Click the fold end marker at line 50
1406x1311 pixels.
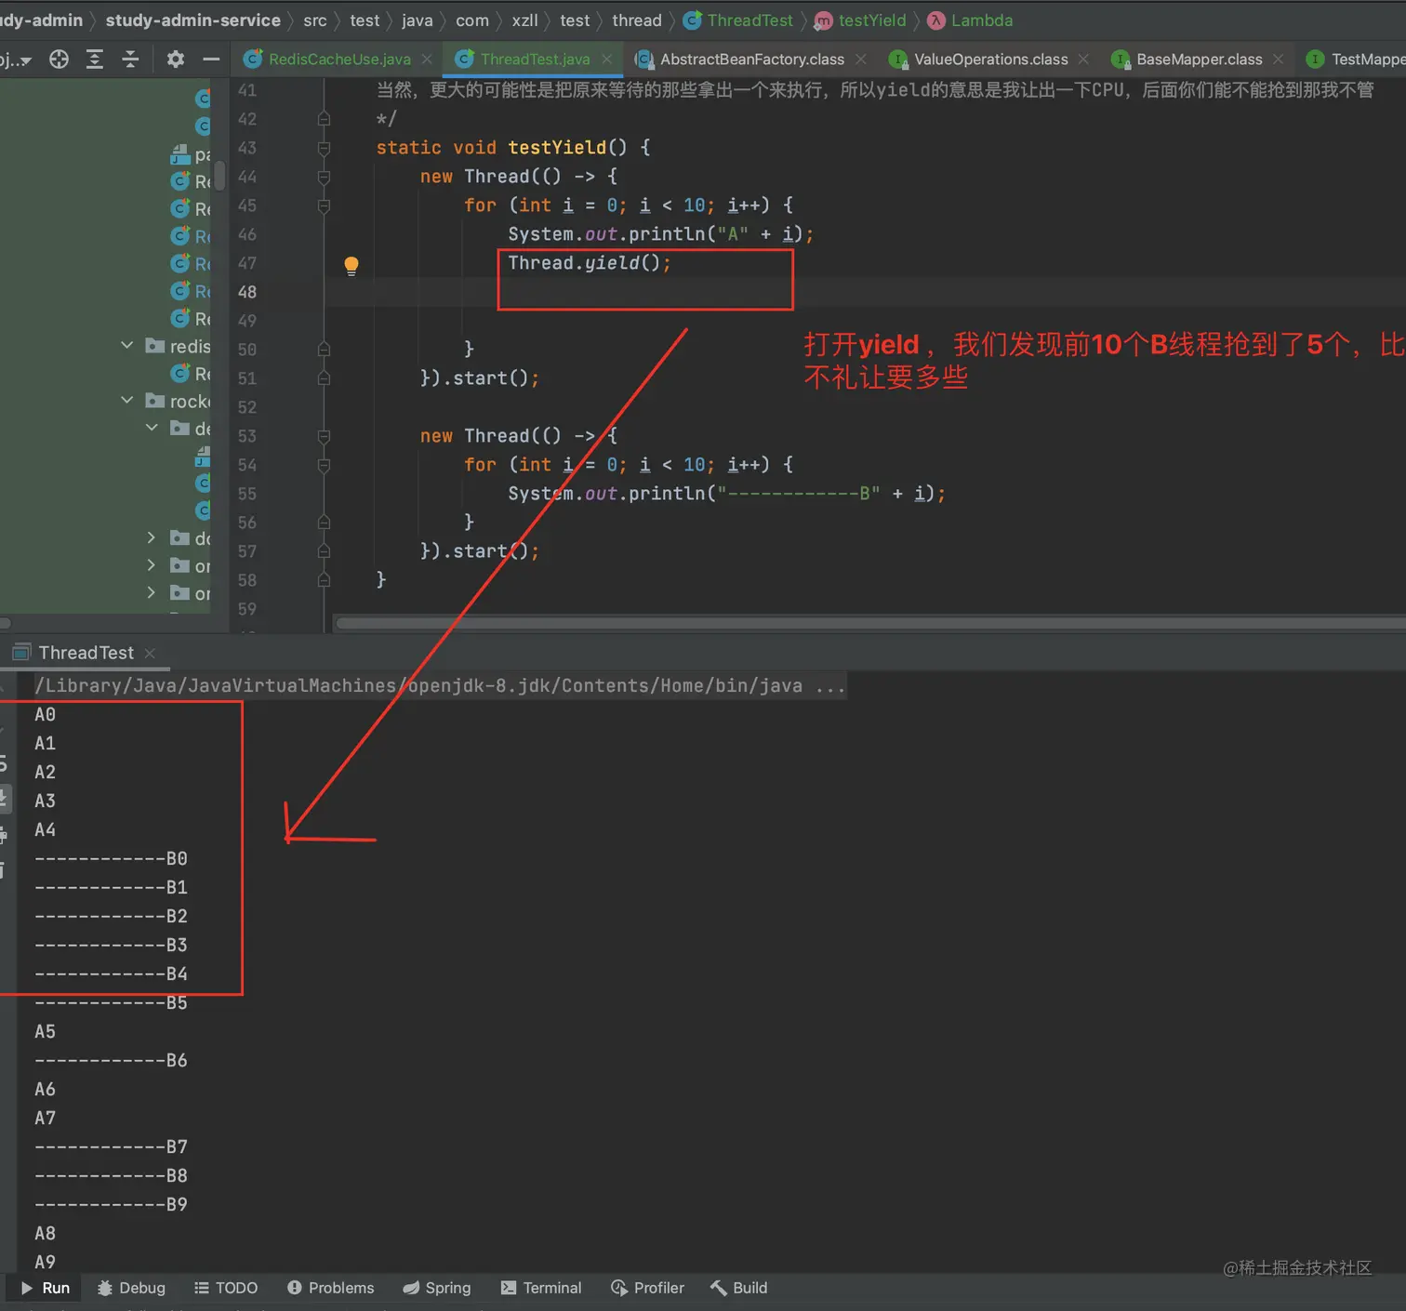tap(324, 350)
